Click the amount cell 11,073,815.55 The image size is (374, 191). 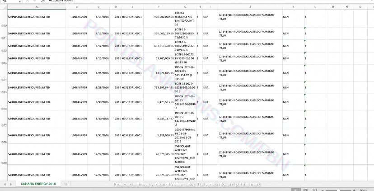coord(159,73)
